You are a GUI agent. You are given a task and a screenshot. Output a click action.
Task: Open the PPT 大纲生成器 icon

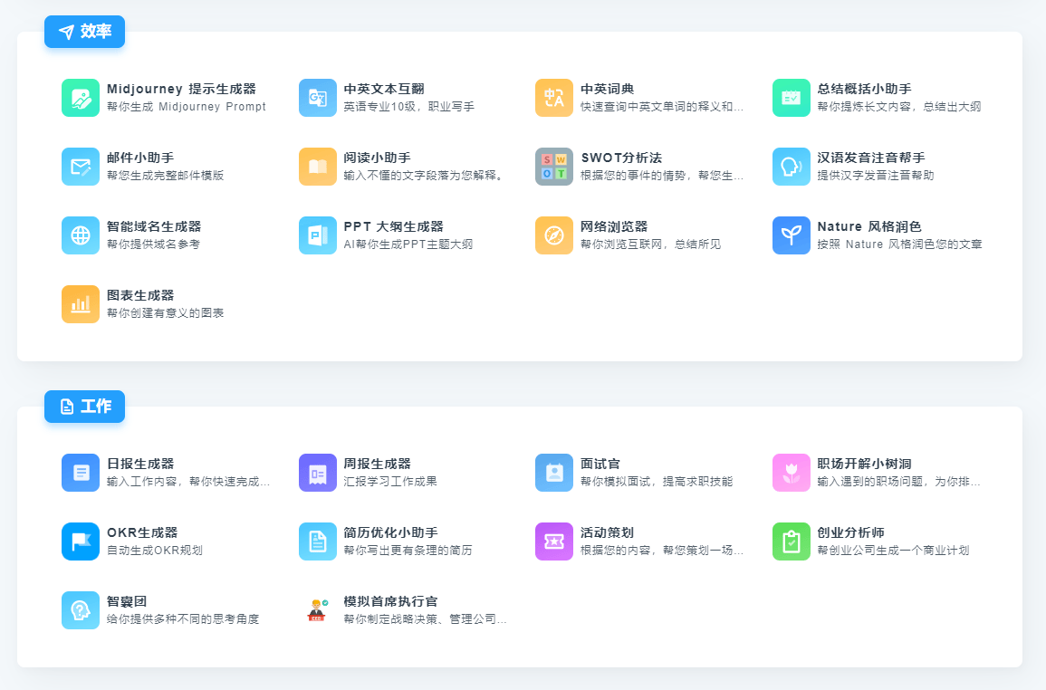coord(317,235)
